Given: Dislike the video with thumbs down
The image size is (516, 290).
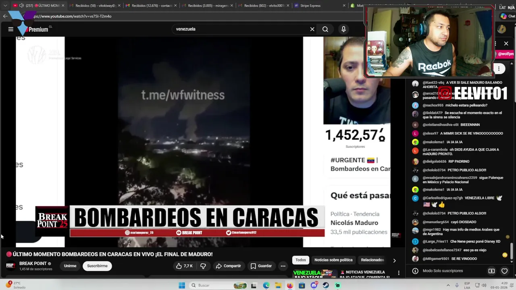Looking at the screenshot, I should click(203, 266).
